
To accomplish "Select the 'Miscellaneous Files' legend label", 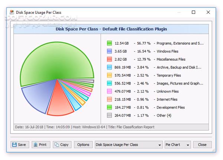I will click(x=171, y=60).
